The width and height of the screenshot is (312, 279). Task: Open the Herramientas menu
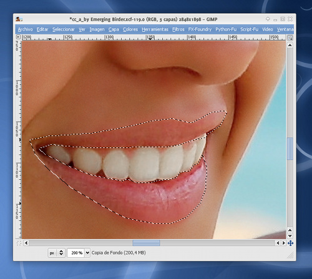[155, 29]
